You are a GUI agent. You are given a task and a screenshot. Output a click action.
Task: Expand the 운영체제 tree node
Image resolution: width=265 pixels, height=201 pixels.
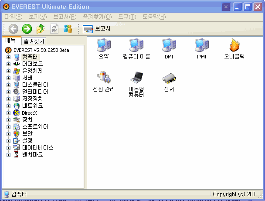[x=8, y=71]
